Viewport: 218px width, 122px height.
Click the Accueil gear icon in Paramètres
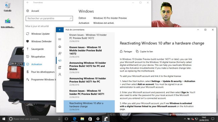click(28, 11)
